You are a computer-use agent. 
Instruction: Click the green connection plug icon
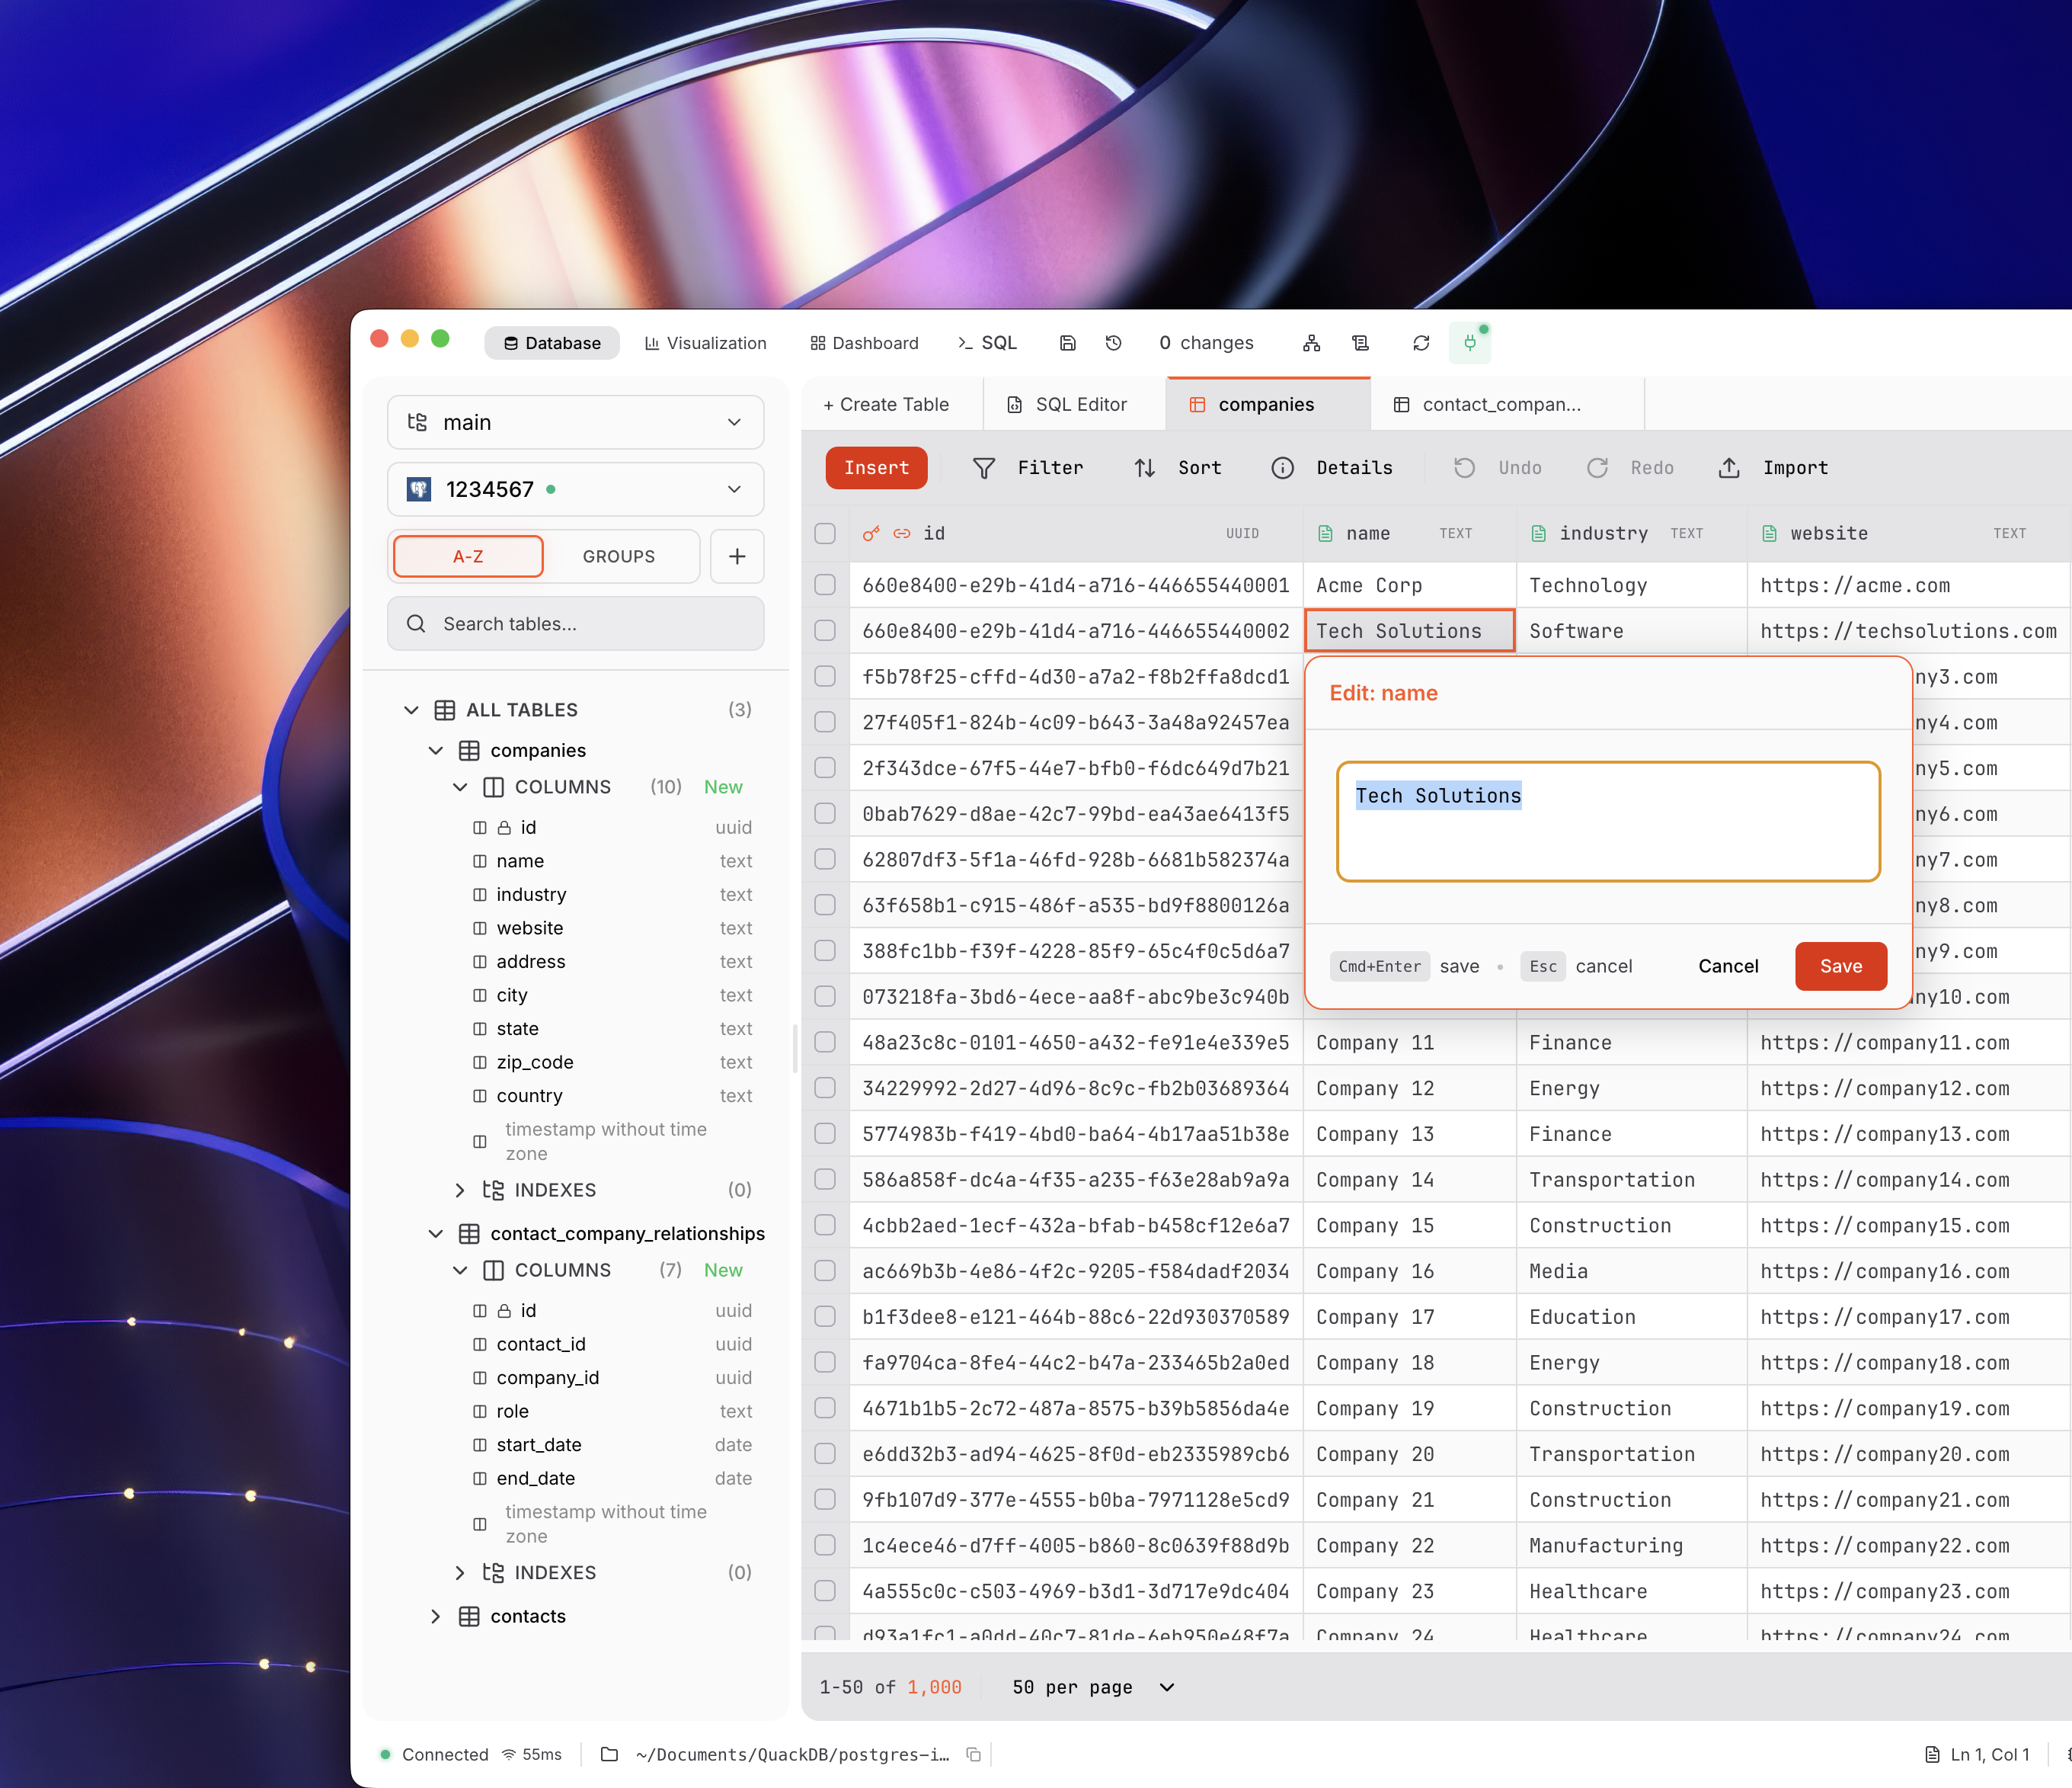tap(1469, 343)
